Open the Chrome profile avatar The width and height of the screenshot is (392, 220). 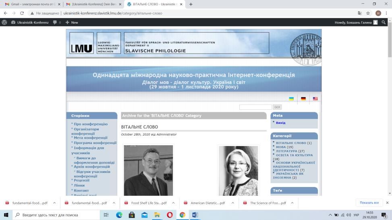pyautogui.click(x=378, y=13)
